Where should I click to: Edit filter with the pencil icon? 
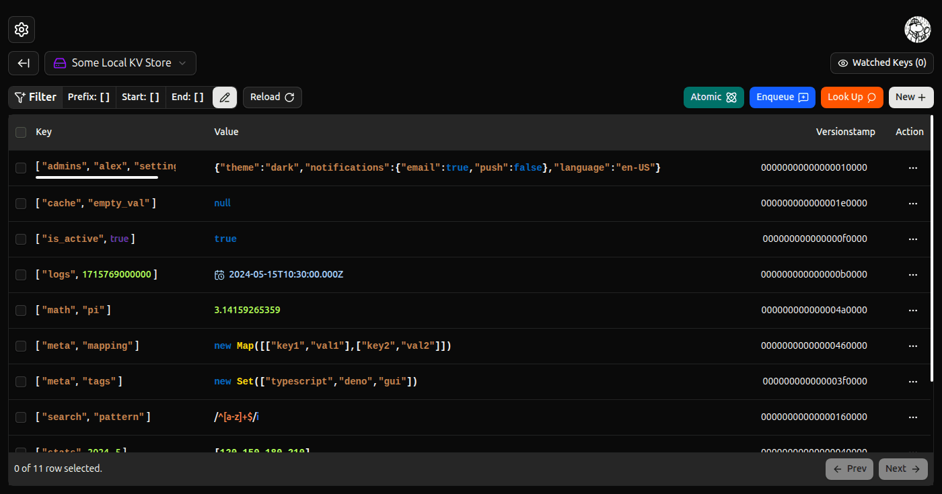pyautogui.click(x=225, y=97)
